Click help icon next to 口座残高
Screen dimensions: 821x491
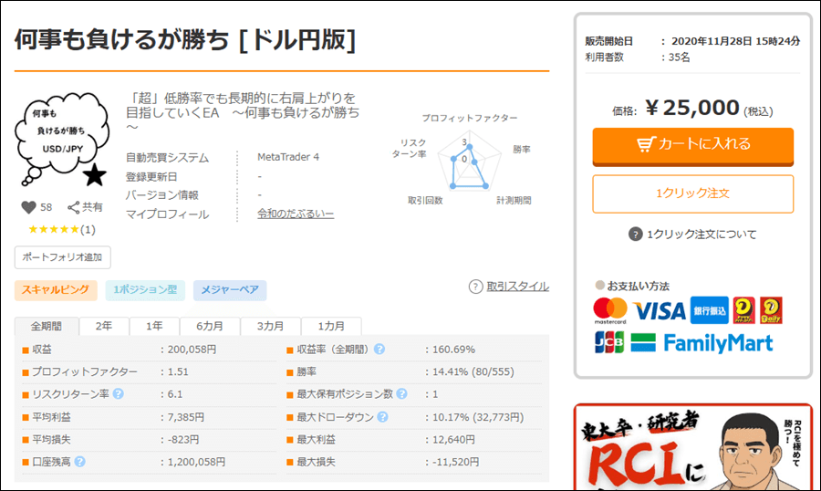(x=79, y=462)
